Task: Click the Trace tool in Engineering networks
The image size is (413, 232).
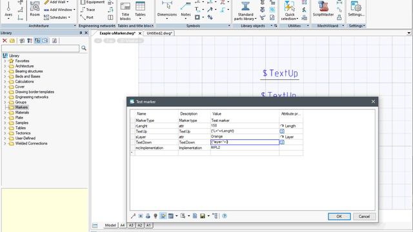Action: pos(88,10)
